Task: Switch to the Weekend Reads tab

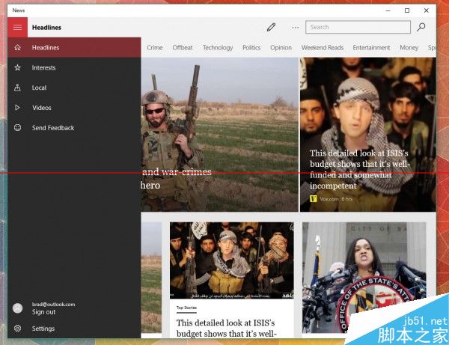Action: coord(323,48)
